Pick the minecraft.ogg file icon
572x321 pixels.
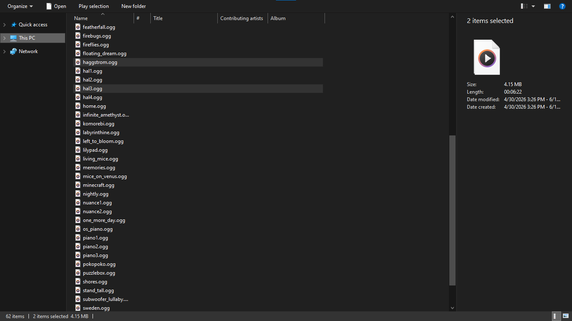point(78,185)
